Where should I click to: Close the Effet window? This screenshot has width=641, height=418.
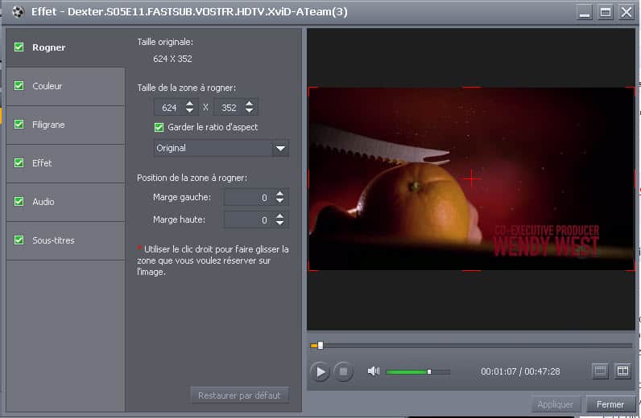[x=627, y=12]
